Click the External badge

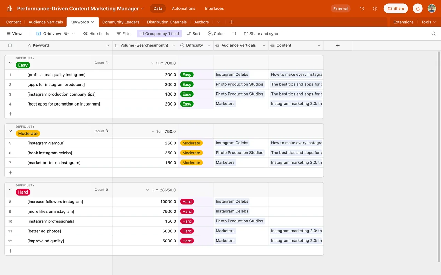pyautogui.click(x=341, y=9)
